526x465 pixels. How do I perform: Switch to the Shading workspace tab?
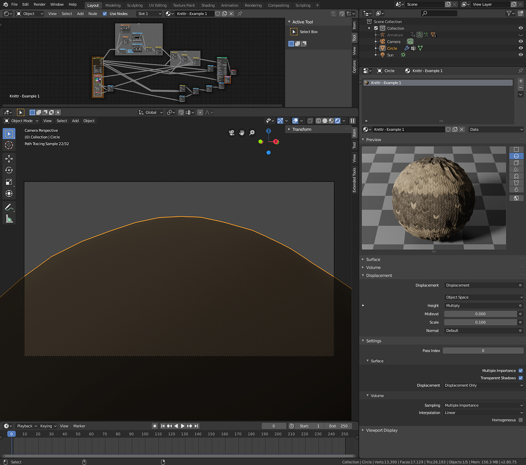click(208, 5)
